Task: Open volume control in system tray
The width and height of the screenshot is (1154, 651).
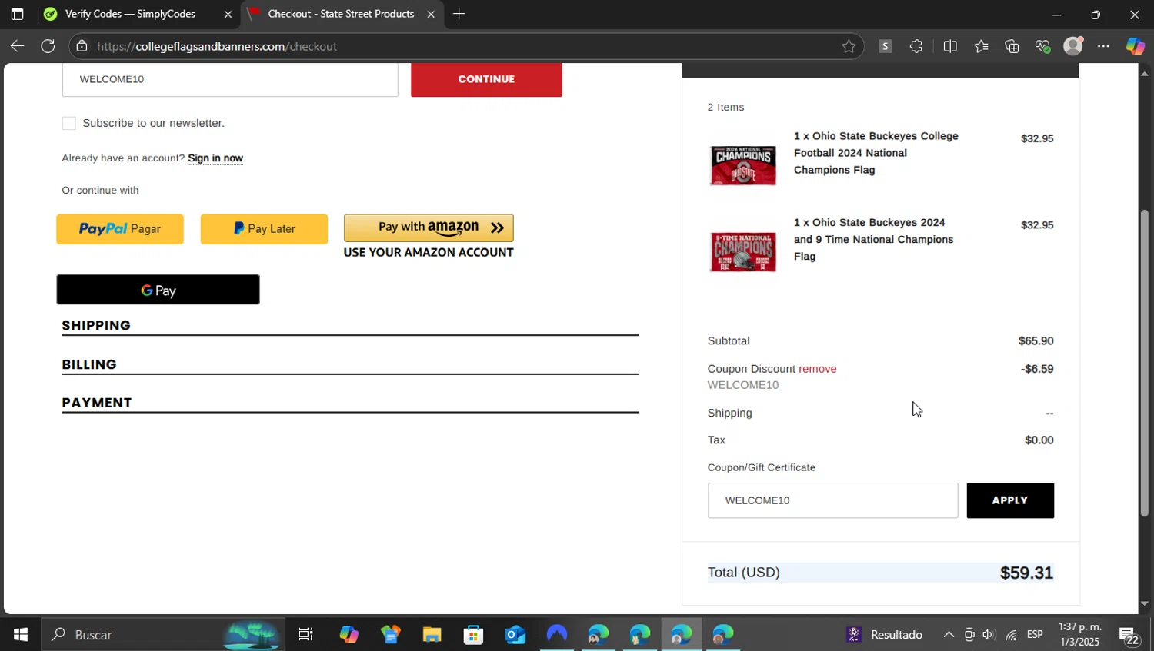Action: point(989,635)
